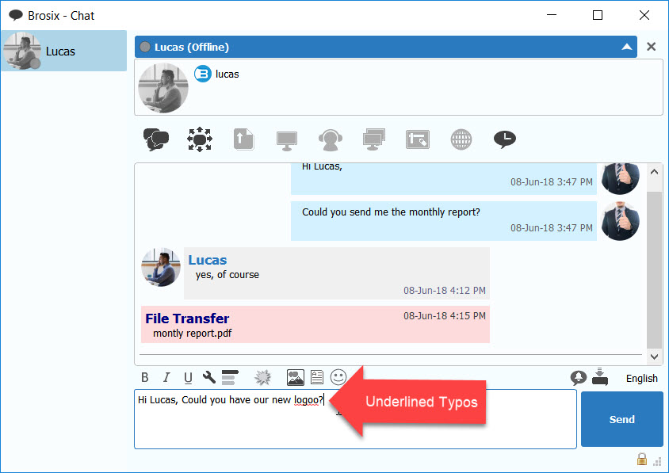Click the buzz starburst icon
Viewport: 669px width, 473px height.
point(263,377)
